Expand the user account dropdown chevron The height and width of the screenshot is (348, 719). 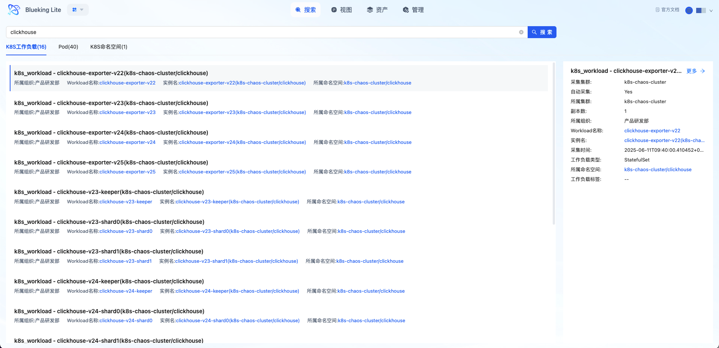(711, 11)
